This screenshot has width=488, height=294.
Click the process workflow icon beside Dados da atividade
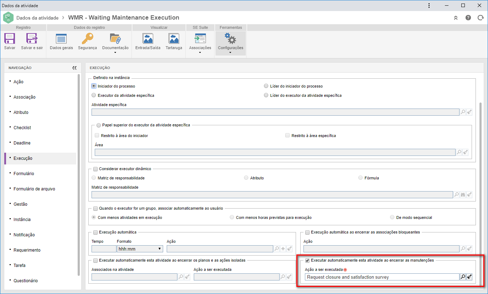tap(8, 17)
